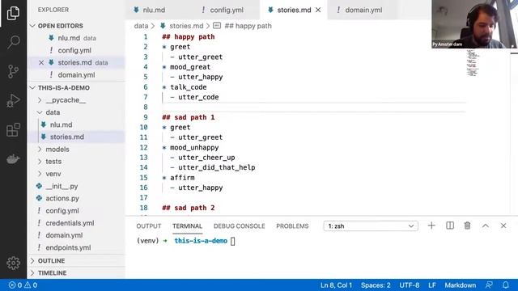Maximize the panel with up chevron

[486, 226]
